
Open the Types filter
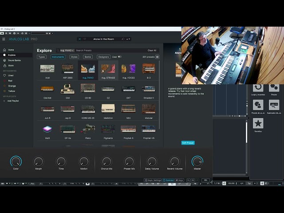[x=42, y=57]
